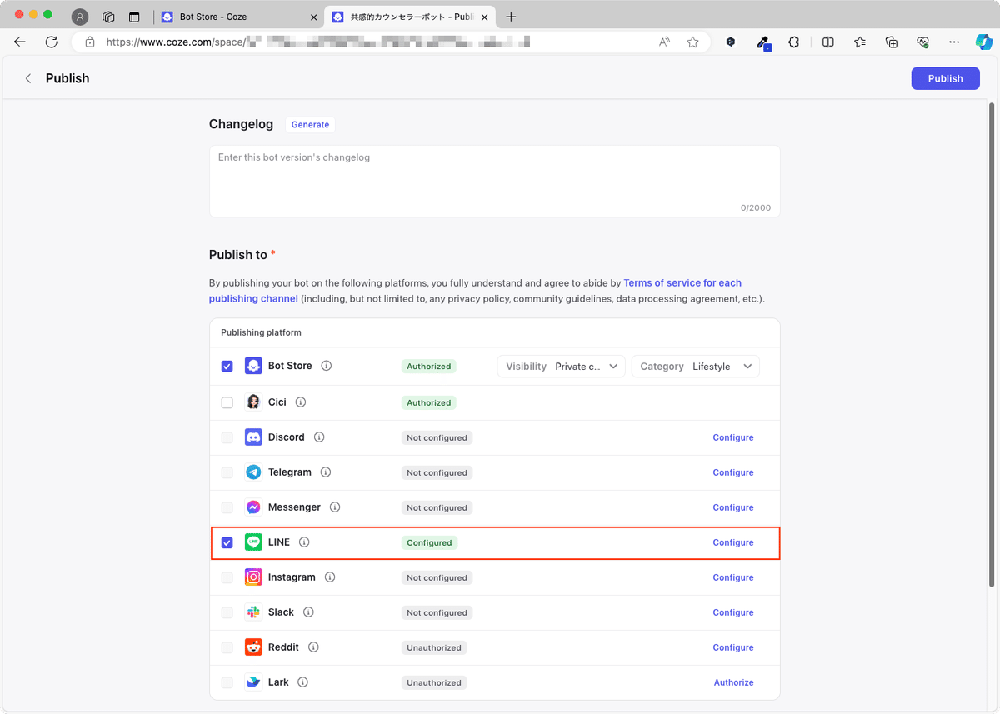This screenshot has height=714, width=1000.
Task: Go back using the Publish page arrow
Action: click(28, 78)
